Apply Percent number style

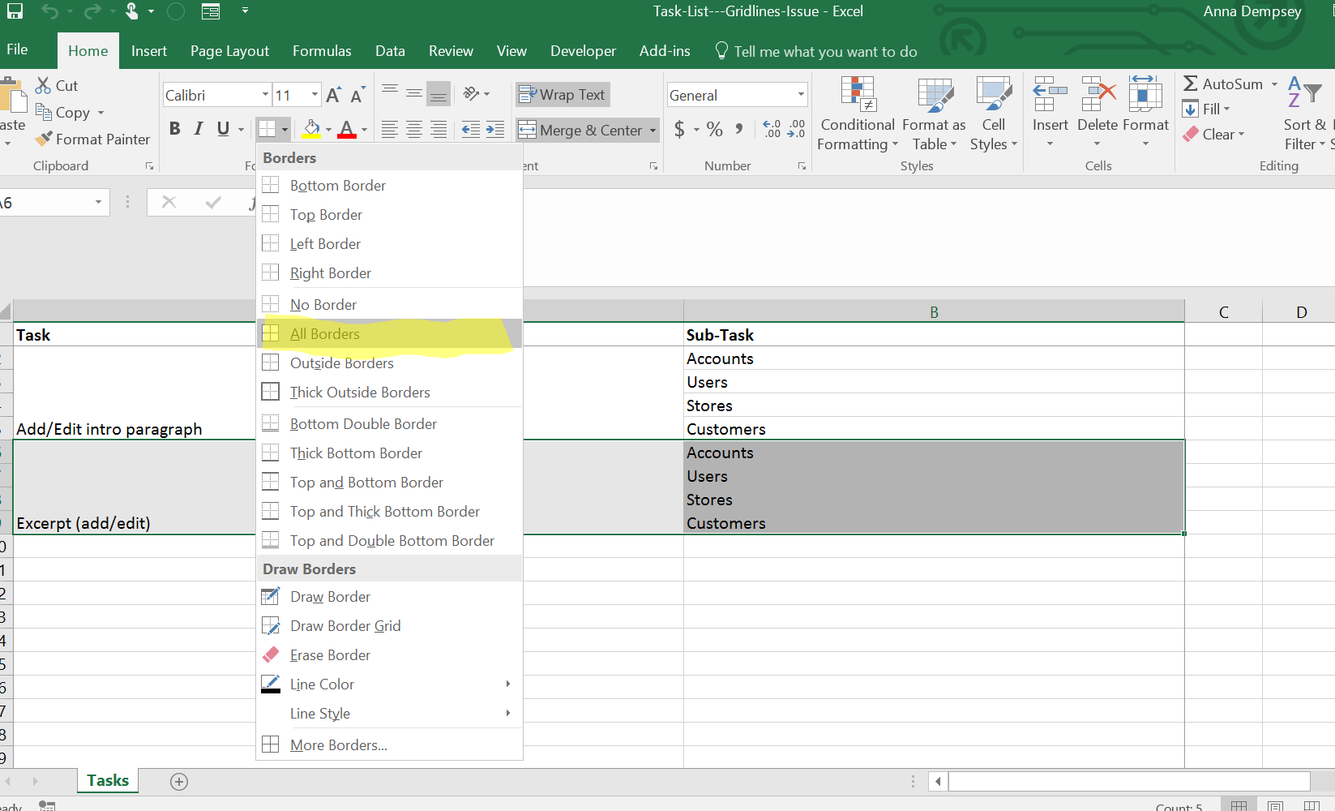click(714, 129)
